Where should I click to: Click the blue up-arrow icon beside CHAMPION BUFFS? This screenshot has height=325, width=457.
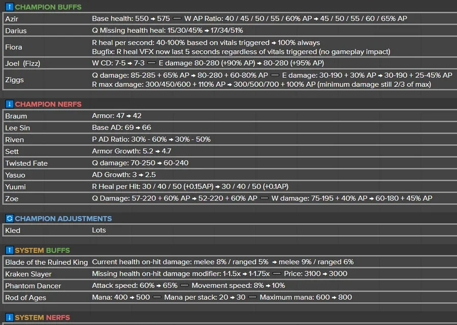click(x=11, y=7)
